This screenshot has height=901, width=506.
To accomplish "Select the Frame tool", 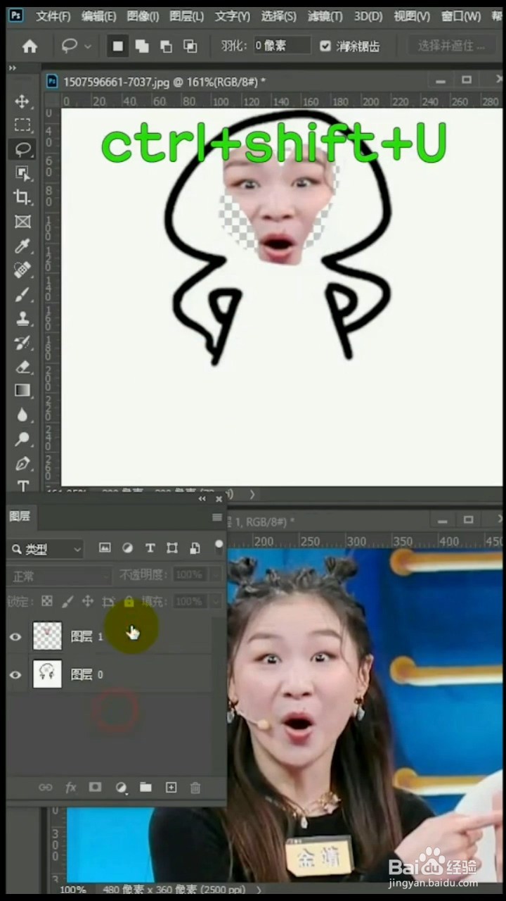I will [x=22, y=222].
